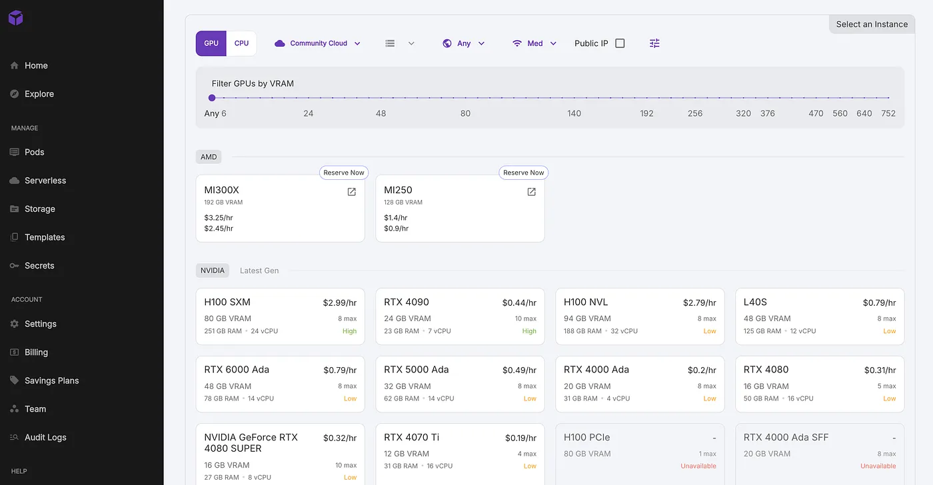Click the Secrets key icon
Screen dimensions: 933x485
coord(15,266)
